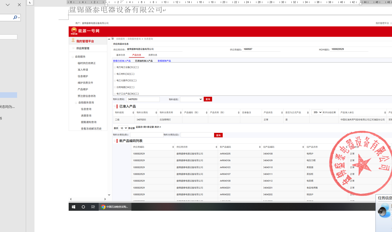
Task: Click the Windows Start icon in the taskbar
Action: pos(74,207)
